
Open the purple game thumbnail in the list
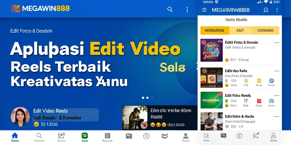click(x=211, y=50)
